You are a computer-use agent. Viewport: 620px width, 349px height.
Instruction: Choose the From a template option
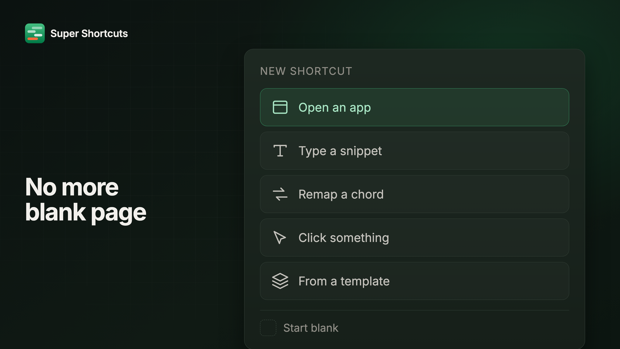415,281
